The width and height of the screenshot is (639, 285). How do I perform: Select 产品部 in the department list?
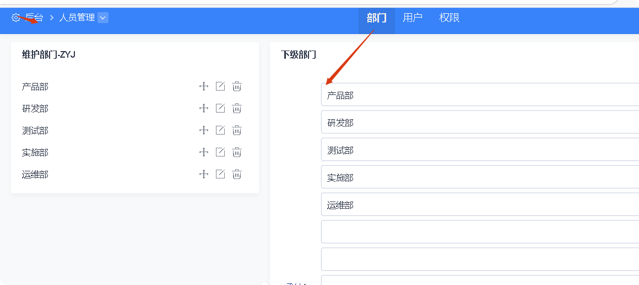[35, 86]
